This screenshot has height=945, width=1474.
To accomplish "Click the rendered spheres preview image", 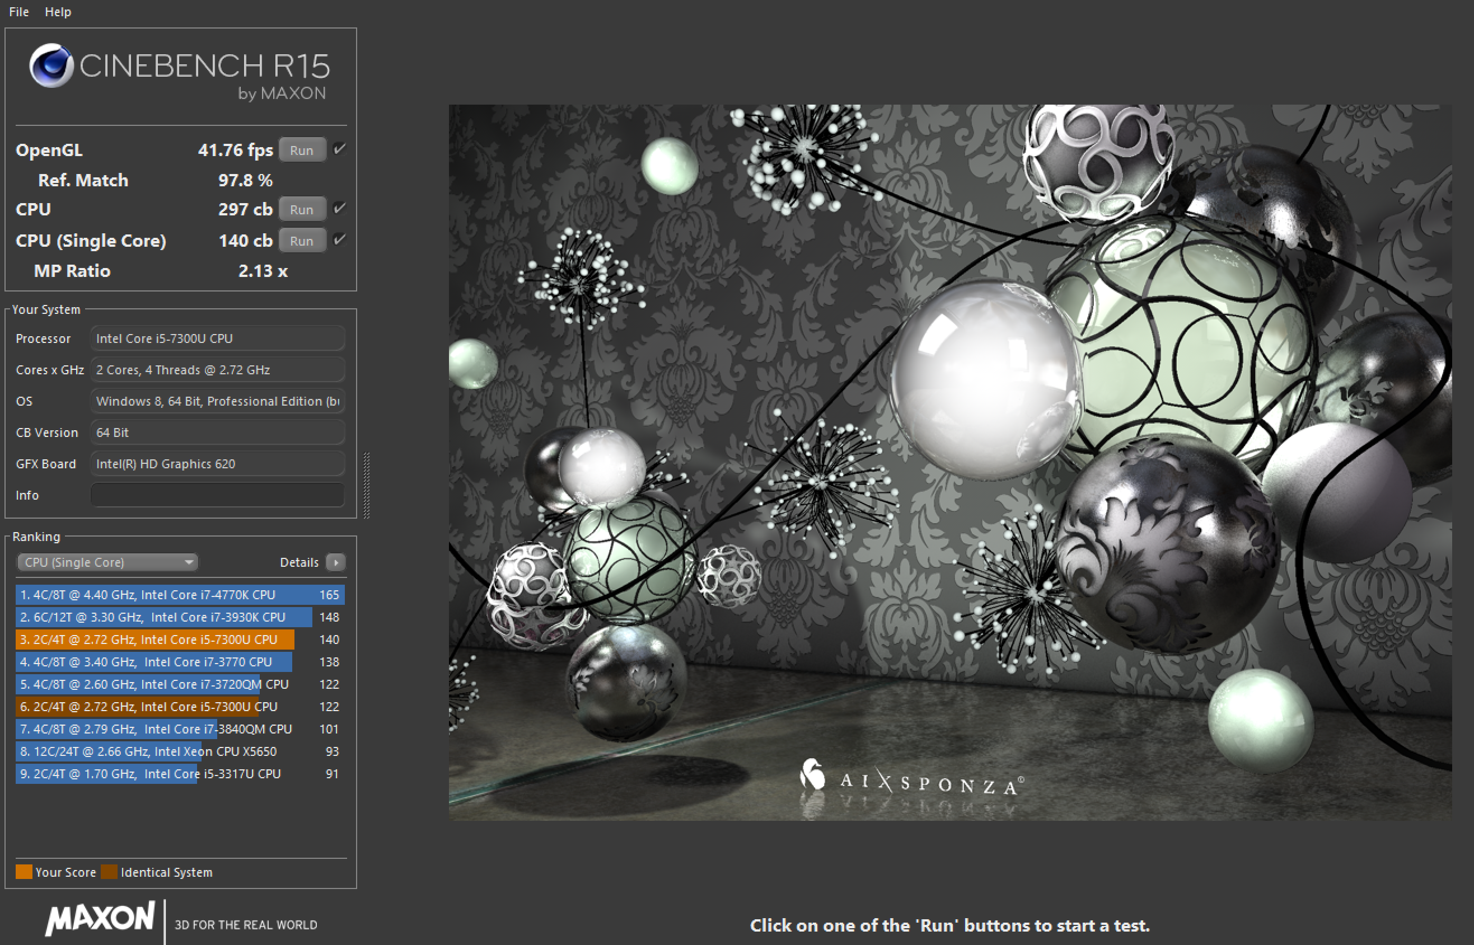I will [x=949, y=462].
